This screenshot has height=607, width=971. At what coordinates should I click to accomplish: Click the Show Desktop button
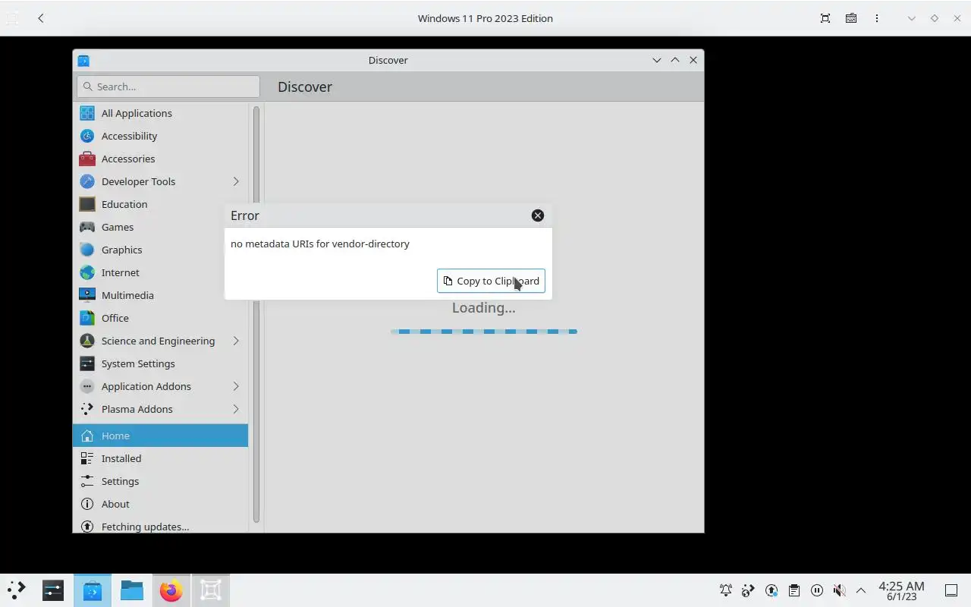point(951,590)
